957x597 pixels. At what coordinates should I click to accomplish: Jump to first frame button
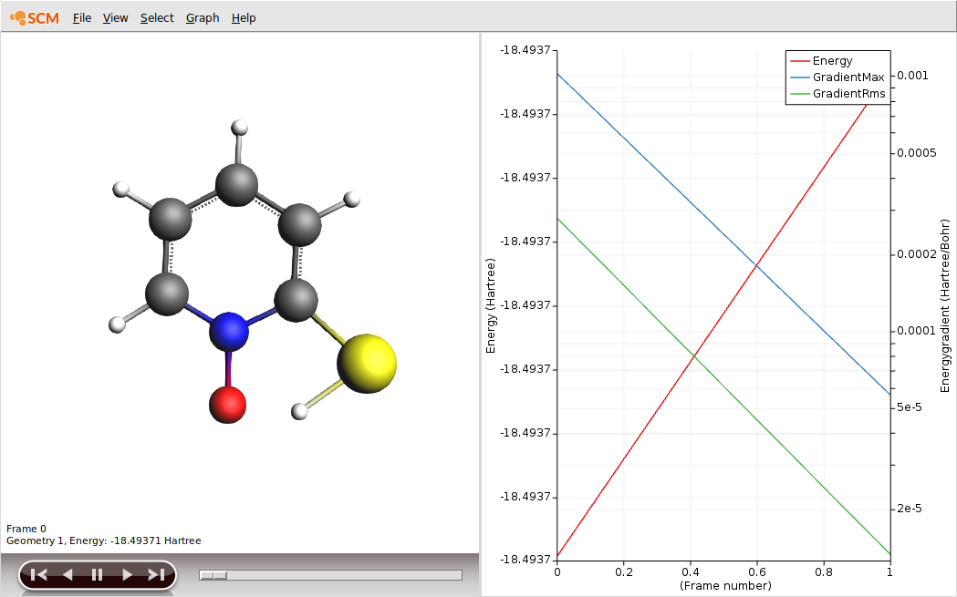coord(38,574)
